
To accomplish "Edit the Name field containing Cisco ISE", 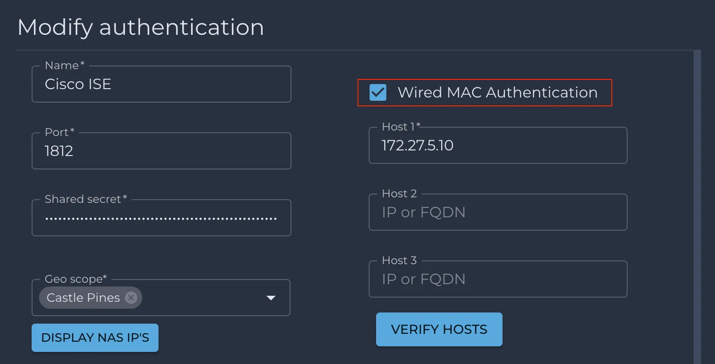I will pos(161,84).
